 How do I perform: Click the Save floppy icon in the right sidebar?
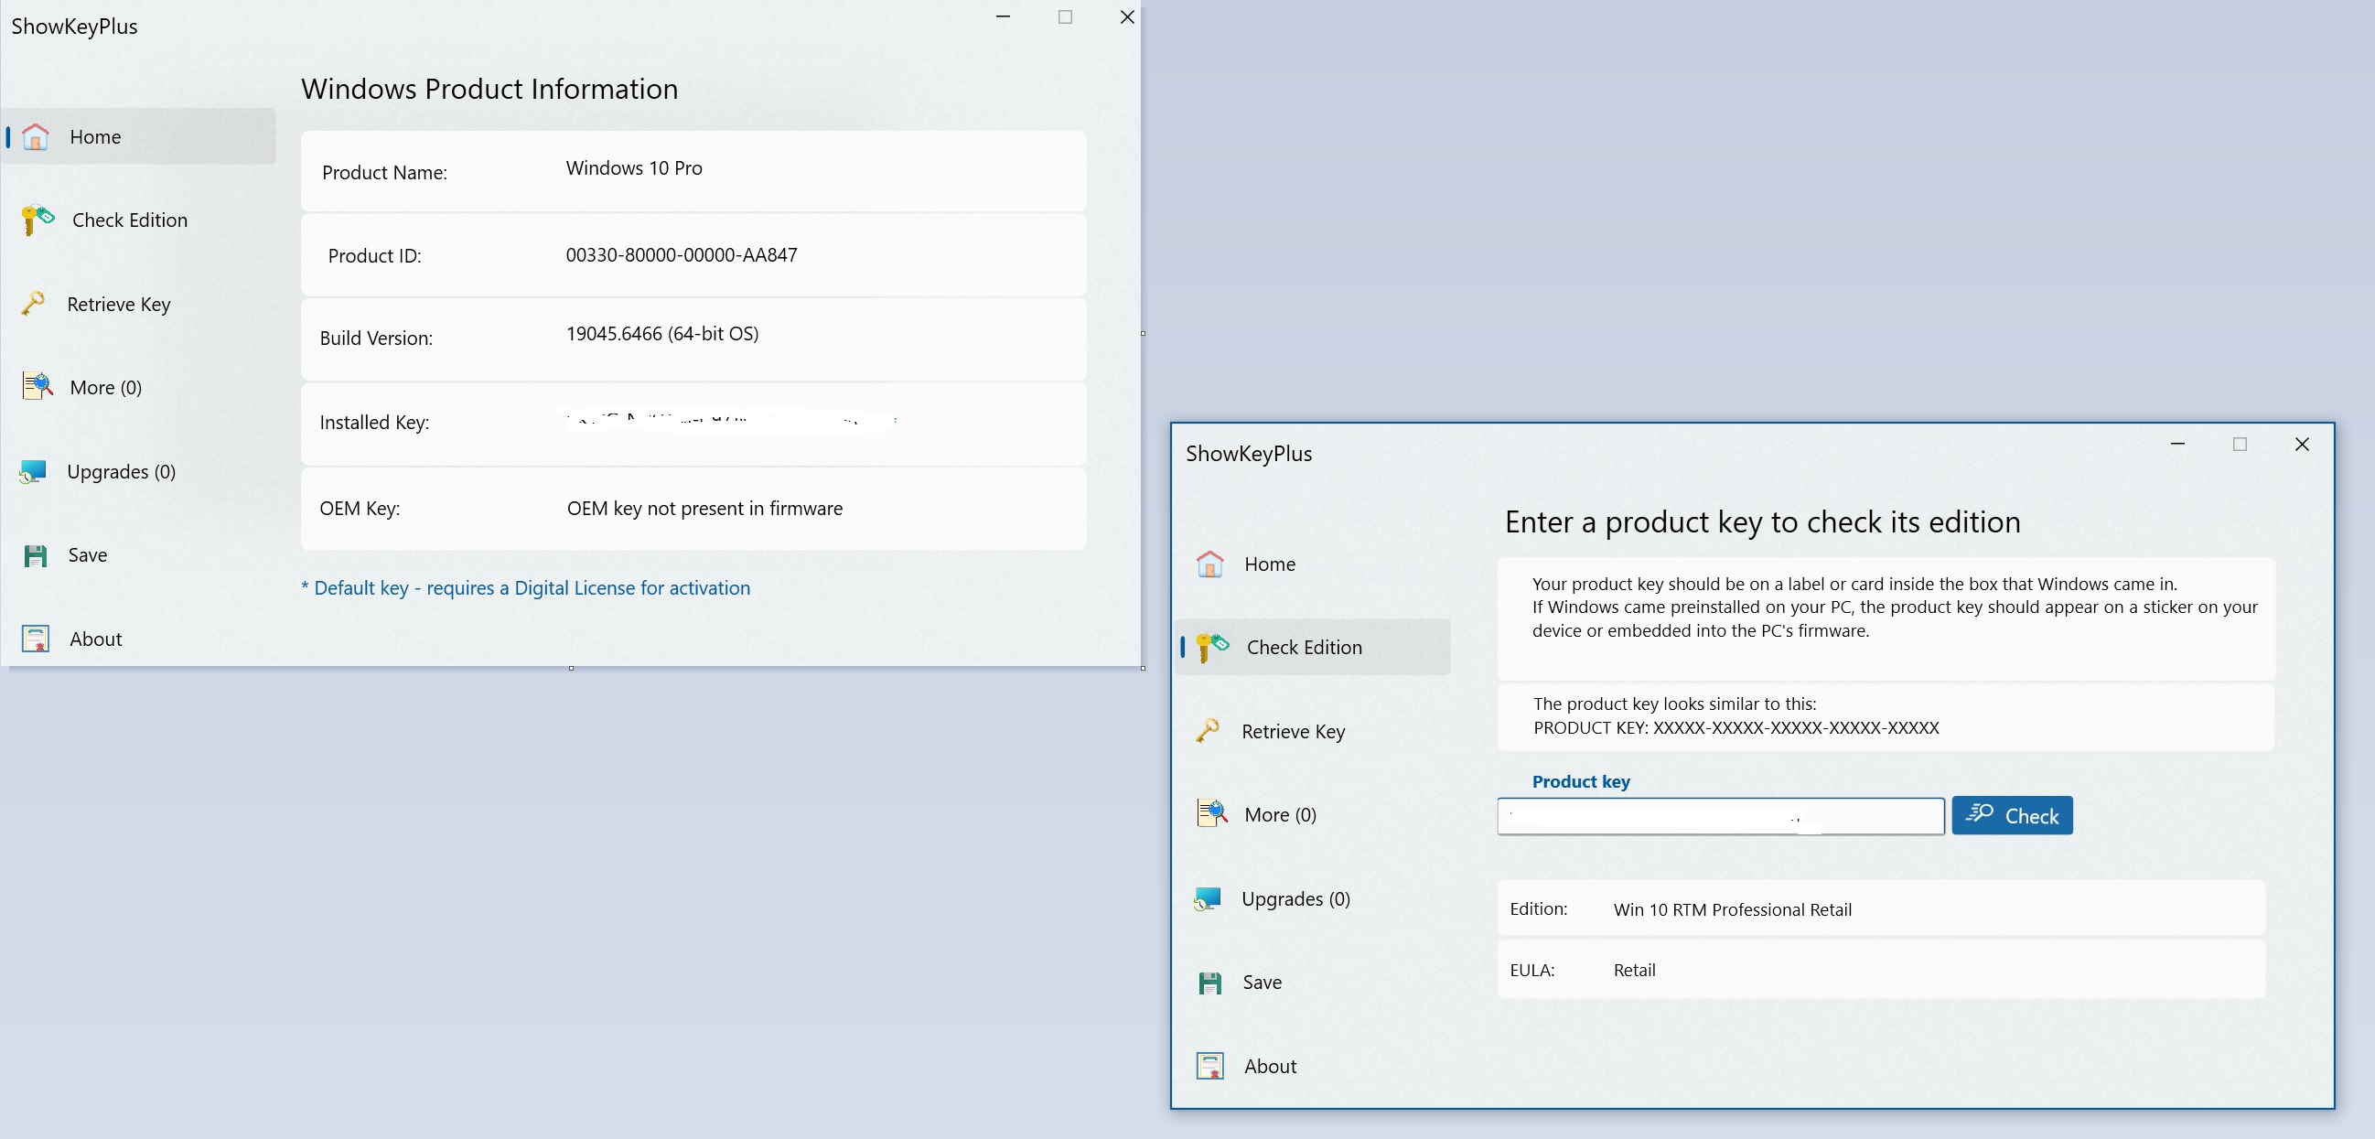[x=1209, y=982]
